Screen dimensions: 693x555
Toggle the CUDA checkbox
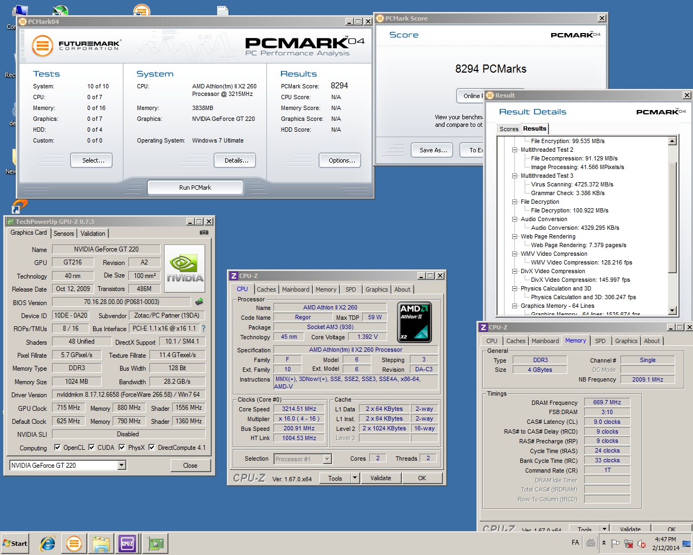tap(91, 448)
